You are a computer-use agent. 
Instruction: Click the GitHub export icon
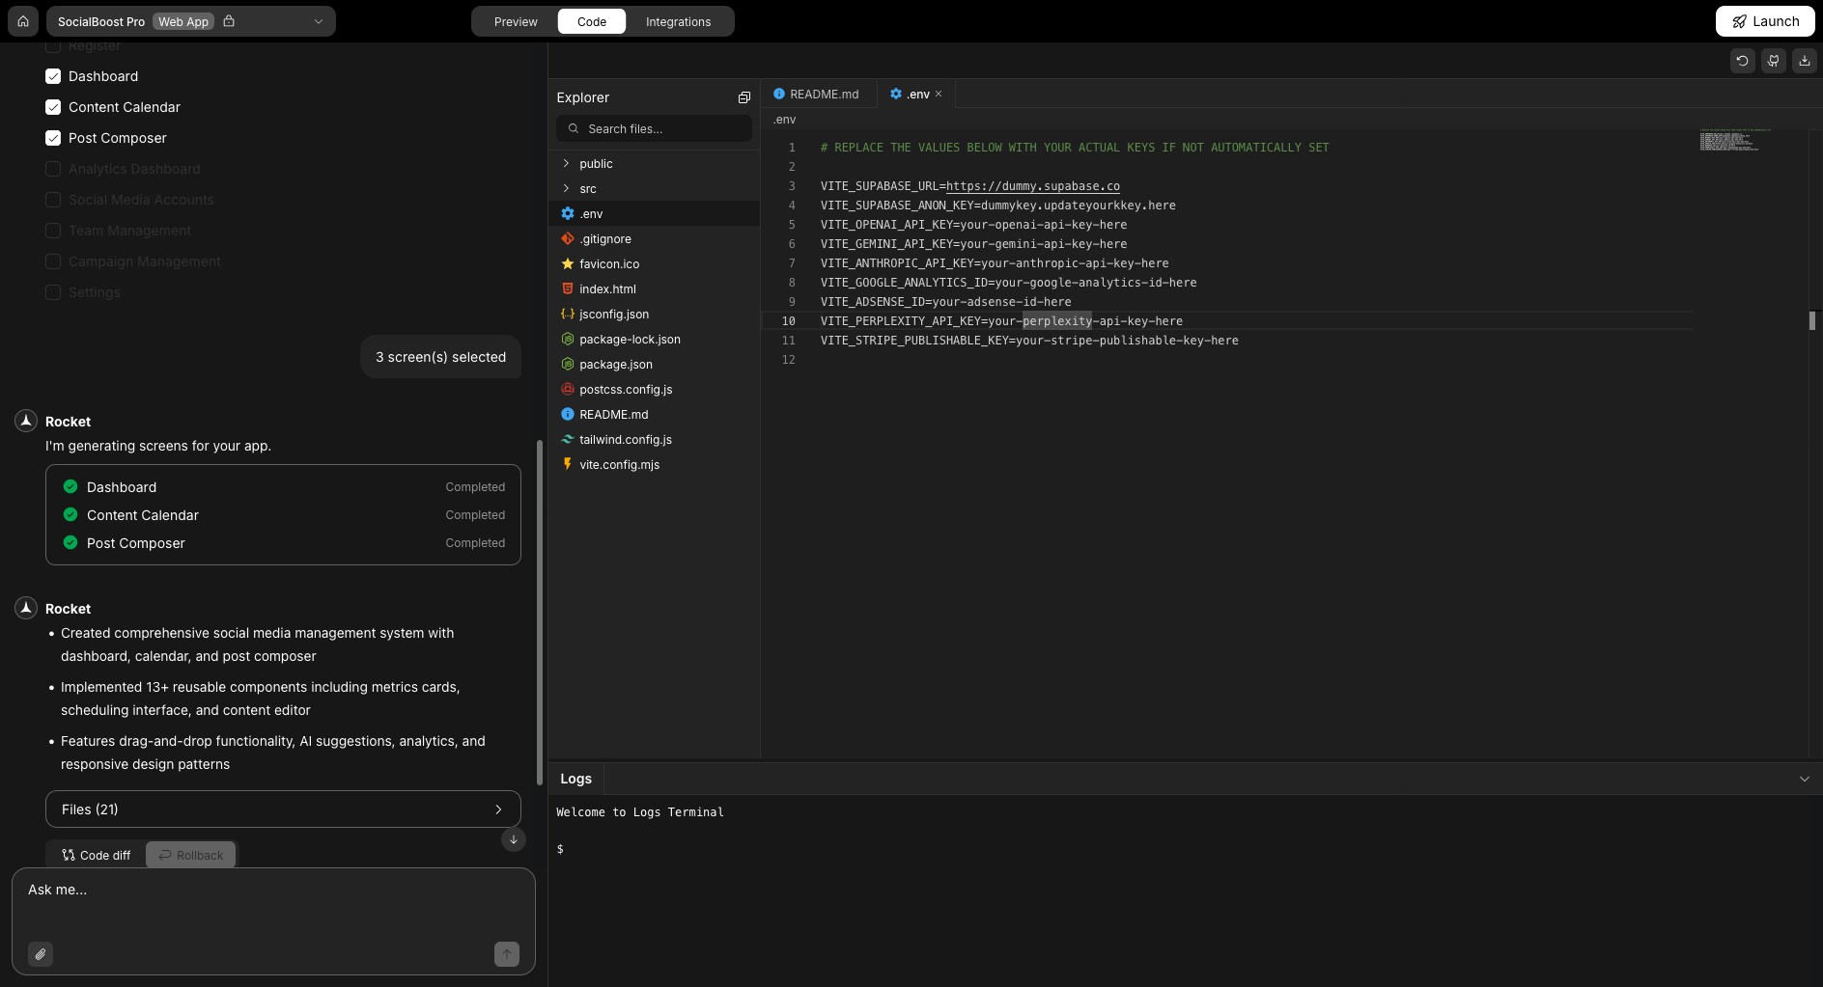click(1774, 60)
